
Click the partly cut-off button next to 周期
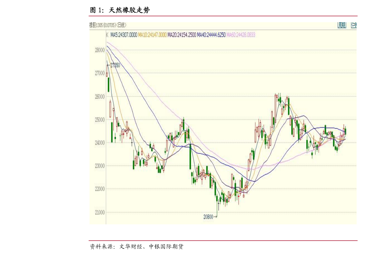[353, 25]
